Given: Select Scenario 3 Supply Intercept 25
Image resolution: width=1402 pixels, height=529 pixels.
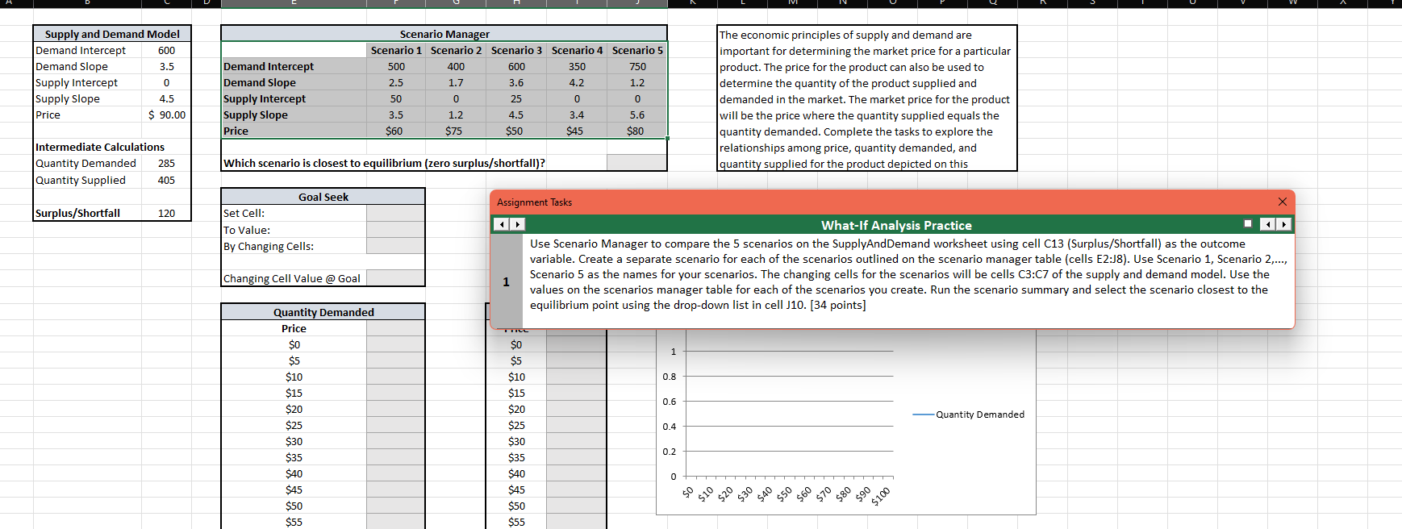Looking at the screenshot, I should pyautogui.click(x=516, y=98).
